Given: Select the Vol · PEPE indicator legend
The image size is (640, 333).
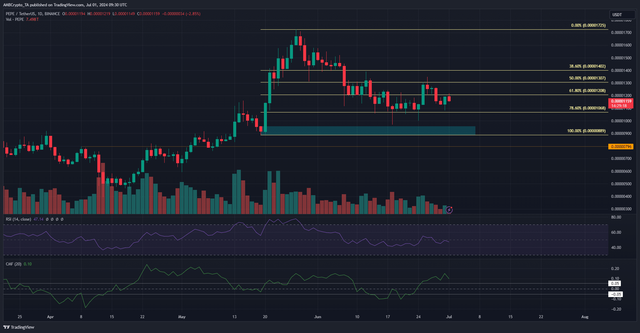Looking at the screenshot, I should coord(15,19).
